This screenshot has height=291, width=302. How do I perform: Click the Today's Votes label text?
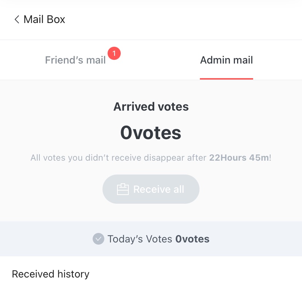140,239
